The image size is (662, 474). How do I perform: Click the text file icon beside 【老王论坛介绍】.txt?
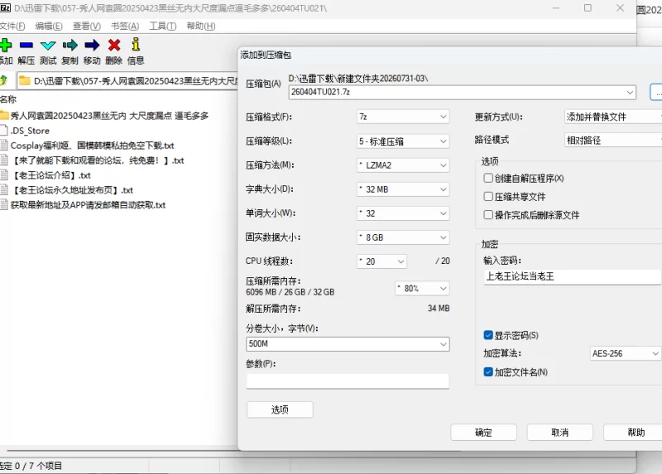pyautogui.click(x=4, y=175)
